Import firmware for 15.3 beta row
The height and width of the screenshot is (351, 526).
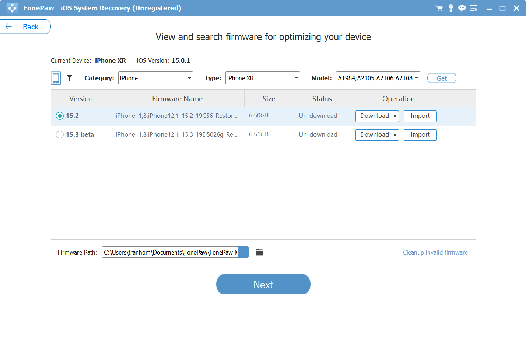pos(420,135)
